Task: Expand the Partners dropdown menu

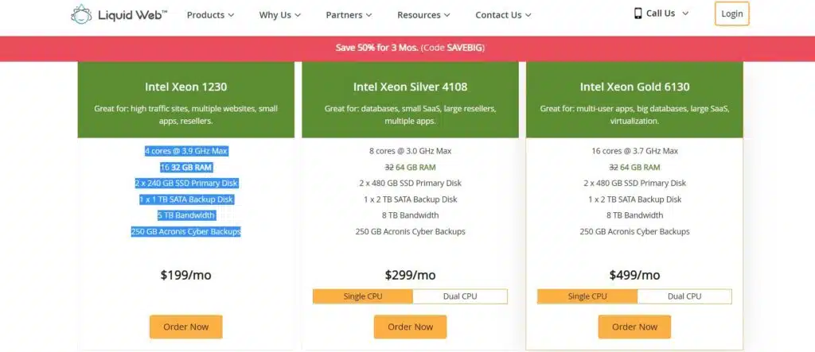Action: (369, 15)
